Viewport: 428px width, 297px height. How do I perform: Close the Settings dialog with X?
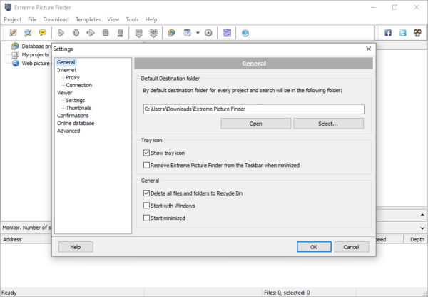(369, 49)
